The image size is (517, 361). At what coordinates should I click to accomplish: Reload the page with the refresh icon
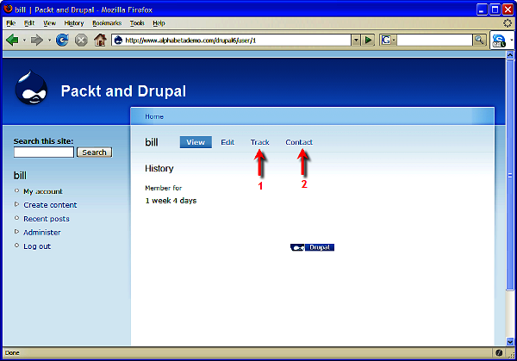62,40
